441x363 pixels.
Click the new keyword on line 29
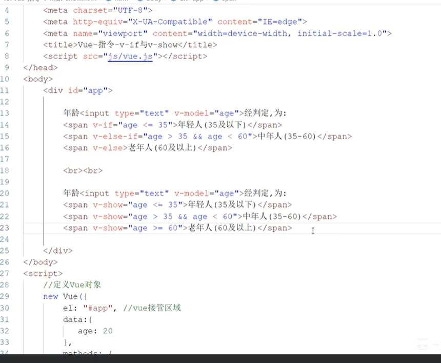coord(51,296)
